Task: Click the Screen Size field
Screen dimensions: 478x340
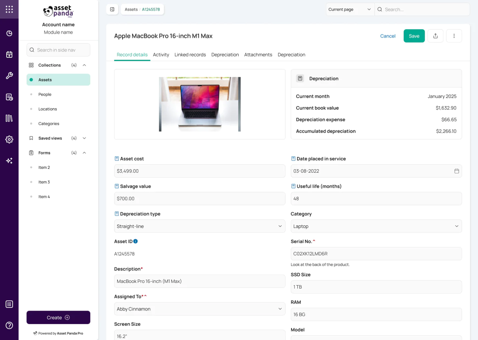Action: point(200,335)
